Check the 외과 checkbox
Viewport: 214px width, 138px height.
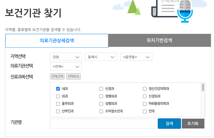click(x=58, y=96)
